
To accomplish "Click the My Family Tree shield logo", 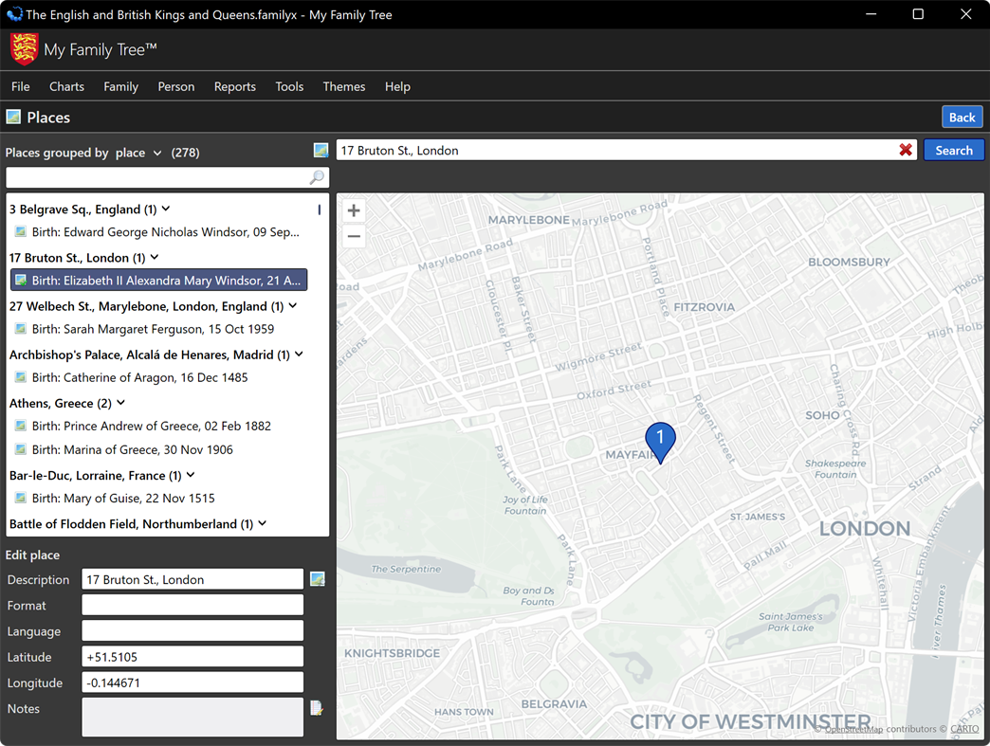I will 24,49.
